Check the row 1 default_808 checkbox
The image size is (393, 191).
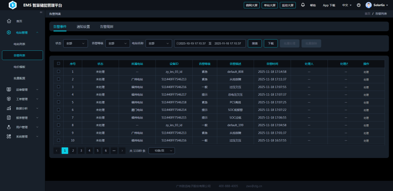59,71
